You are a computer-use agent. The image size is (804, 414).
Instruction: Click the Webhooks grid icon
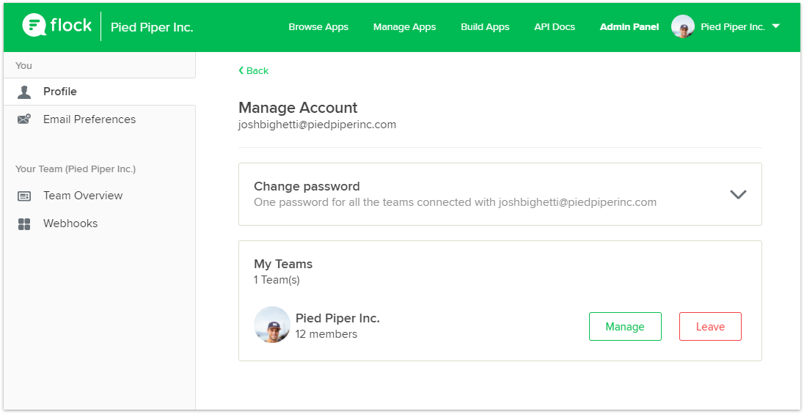click(x=24, y=224)
